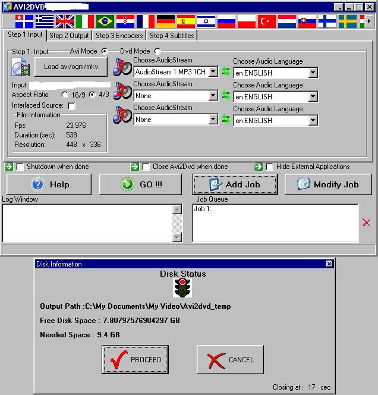Select the Slovak flag language
Viewport: 378px width, 395px height.
pyautogui.click(x=307, y=21)
